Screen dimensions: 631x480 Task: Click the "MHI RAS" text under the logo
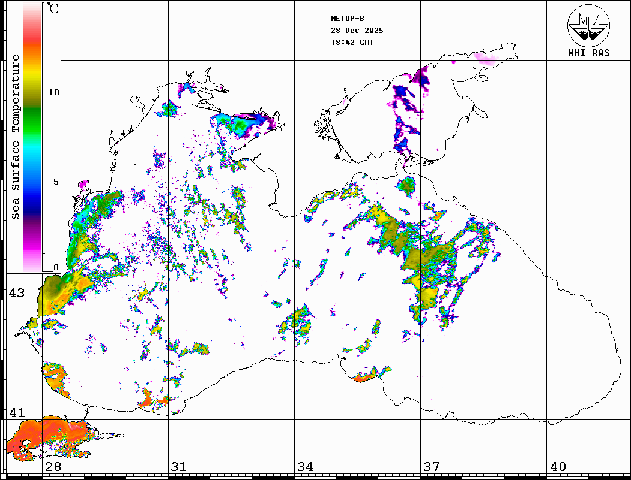pos(588,53)
